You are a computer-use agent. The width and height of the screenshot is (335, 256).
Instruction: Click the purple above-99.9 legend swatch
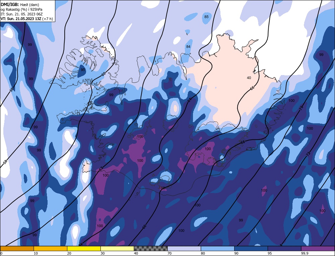(x=318, y=248)
